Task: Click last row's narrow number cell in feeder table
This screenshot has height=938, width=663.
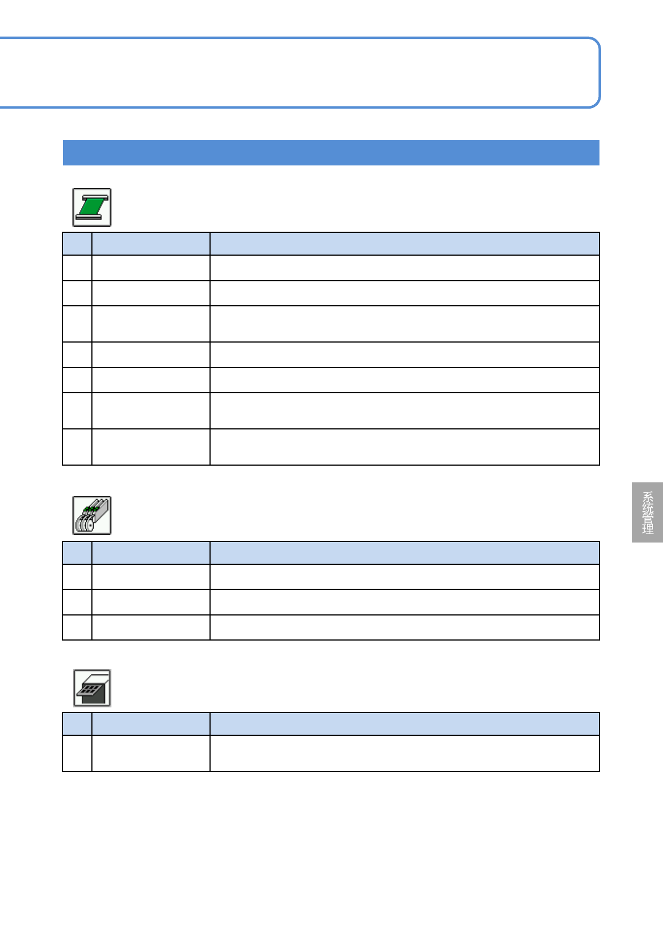Action: (77, 627)
